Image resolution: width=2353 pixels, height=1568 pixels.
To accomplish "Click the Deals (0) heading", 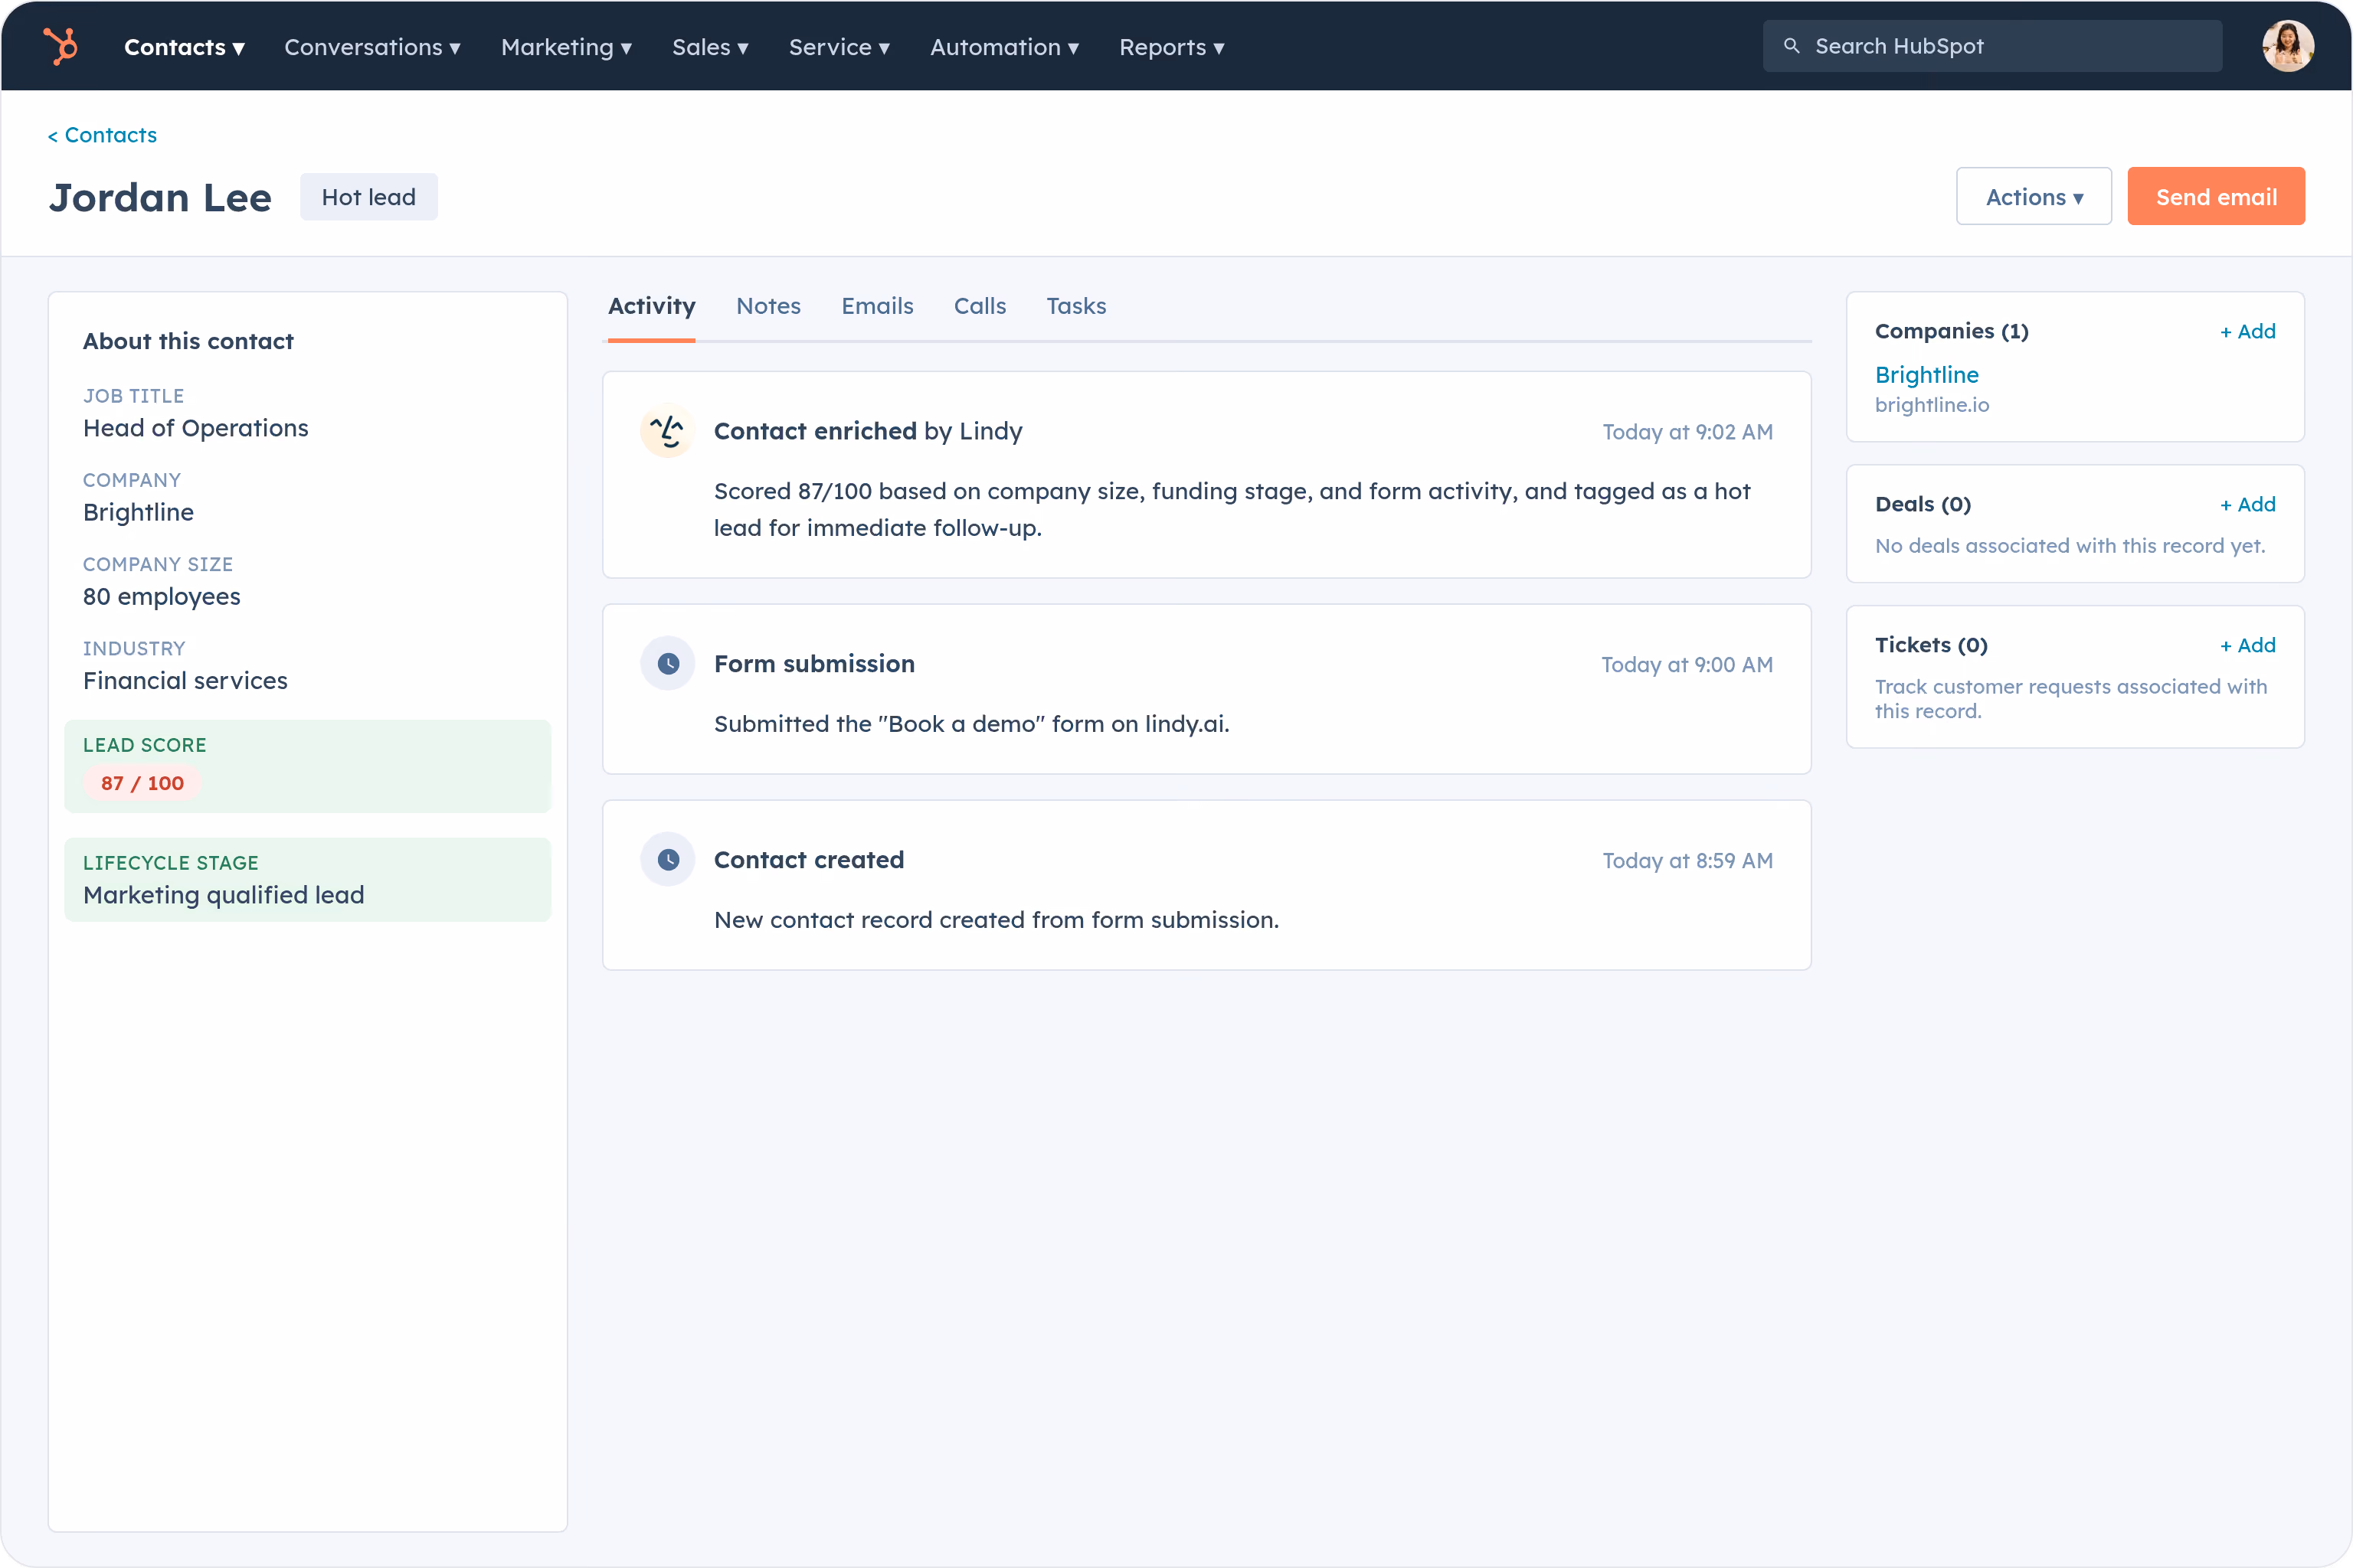I will tap(1923, 504).
